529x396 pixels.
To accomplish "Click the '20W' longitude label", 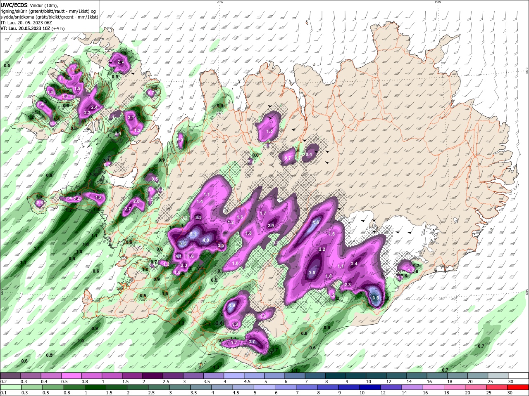I will tap(220, 2).
